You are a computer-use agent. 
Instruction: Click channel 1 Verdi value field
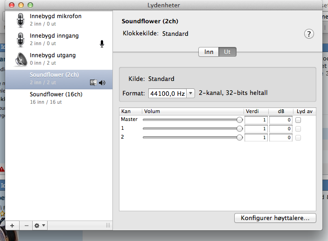pyautogui.click(x=256, y=129)
